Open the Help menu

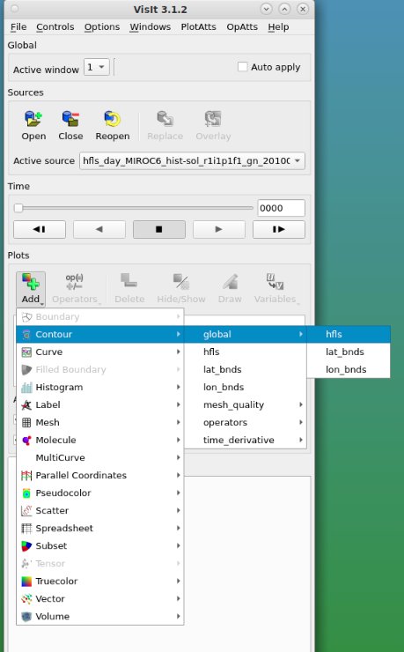[x=278, y=27]
